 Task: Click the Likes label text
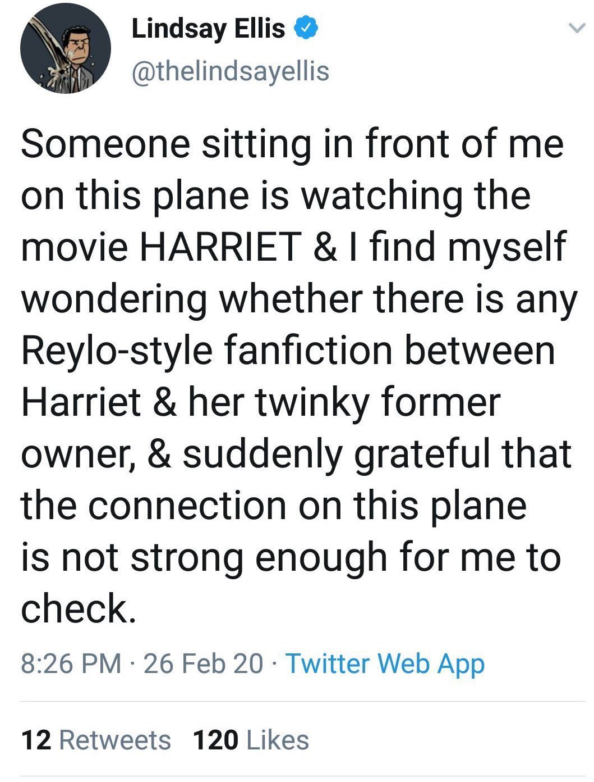point(277,740)
